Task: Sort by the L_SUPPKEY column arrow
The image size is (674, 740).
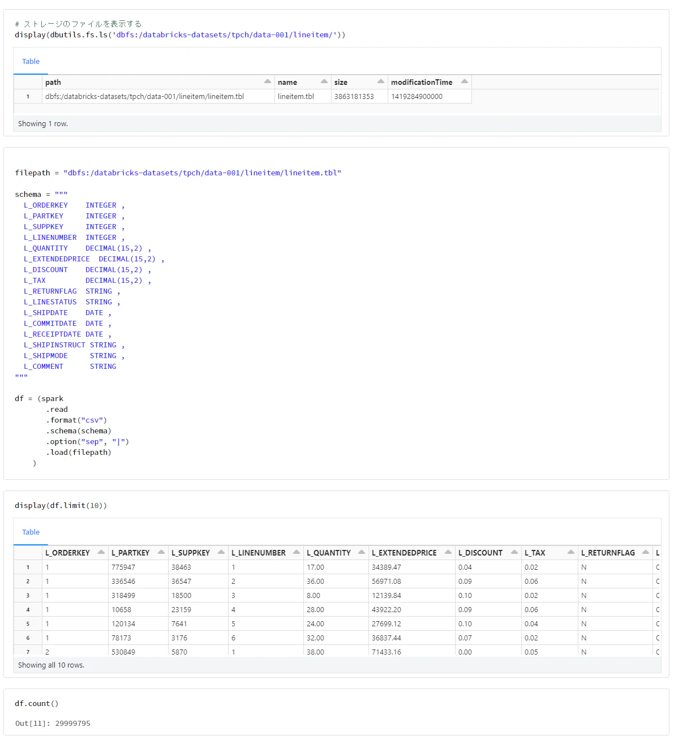Action: tap(221, 552)
